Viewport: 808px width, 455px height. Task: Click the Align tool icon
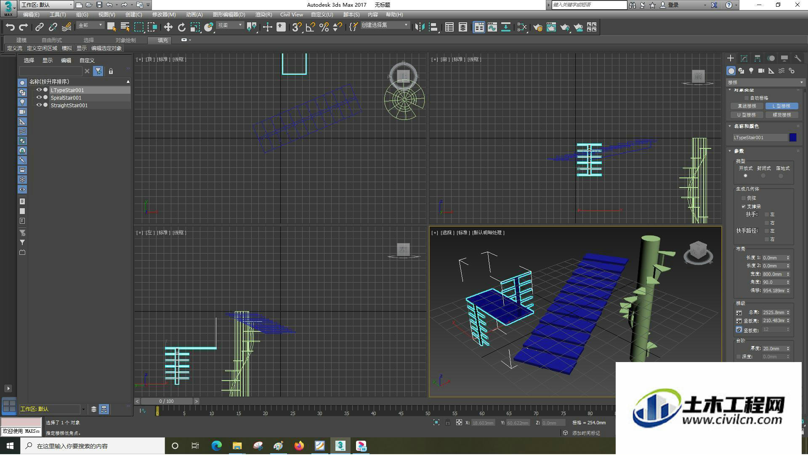(433, 27)
